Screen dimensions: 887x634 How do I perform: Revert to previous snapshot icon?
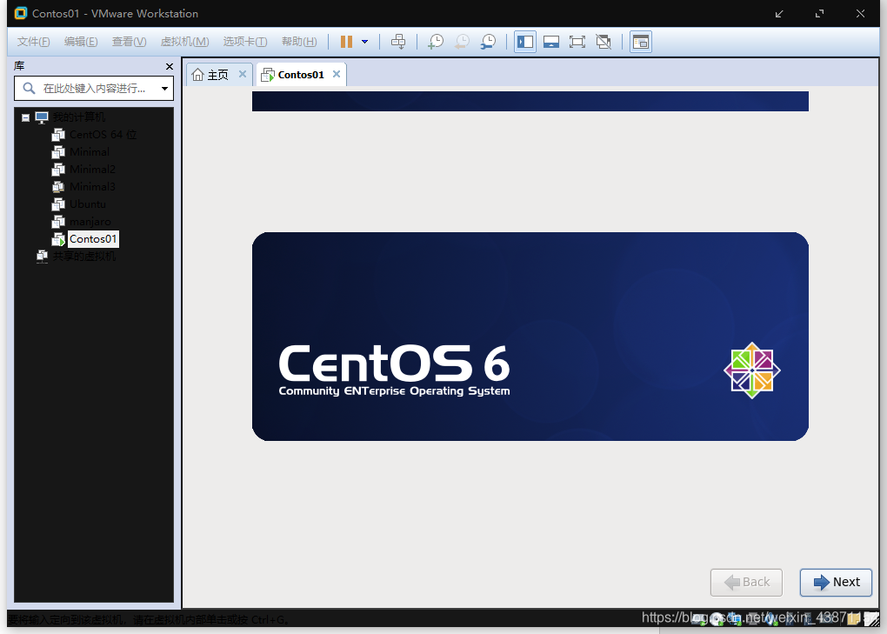[462, 41]
